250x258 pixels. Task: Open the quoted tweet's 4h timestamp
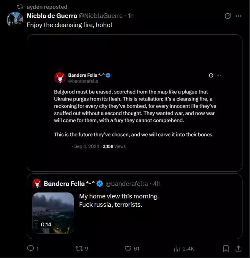pyautogui.click(x=157, y=184)
